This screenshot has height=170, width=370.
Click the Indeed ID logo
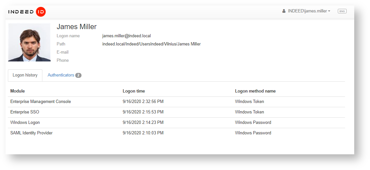click(27, 12)
